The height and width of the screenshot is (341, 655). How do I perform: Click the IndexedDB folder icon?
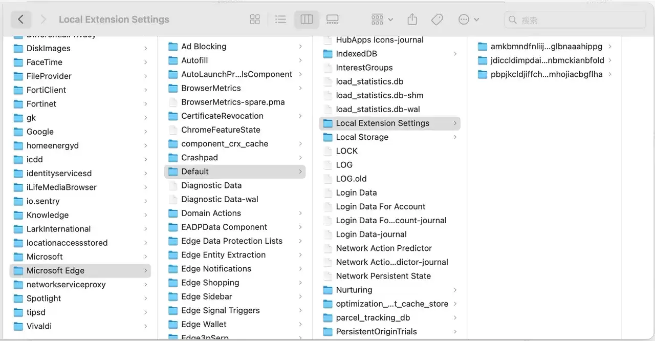coord(327,54)
